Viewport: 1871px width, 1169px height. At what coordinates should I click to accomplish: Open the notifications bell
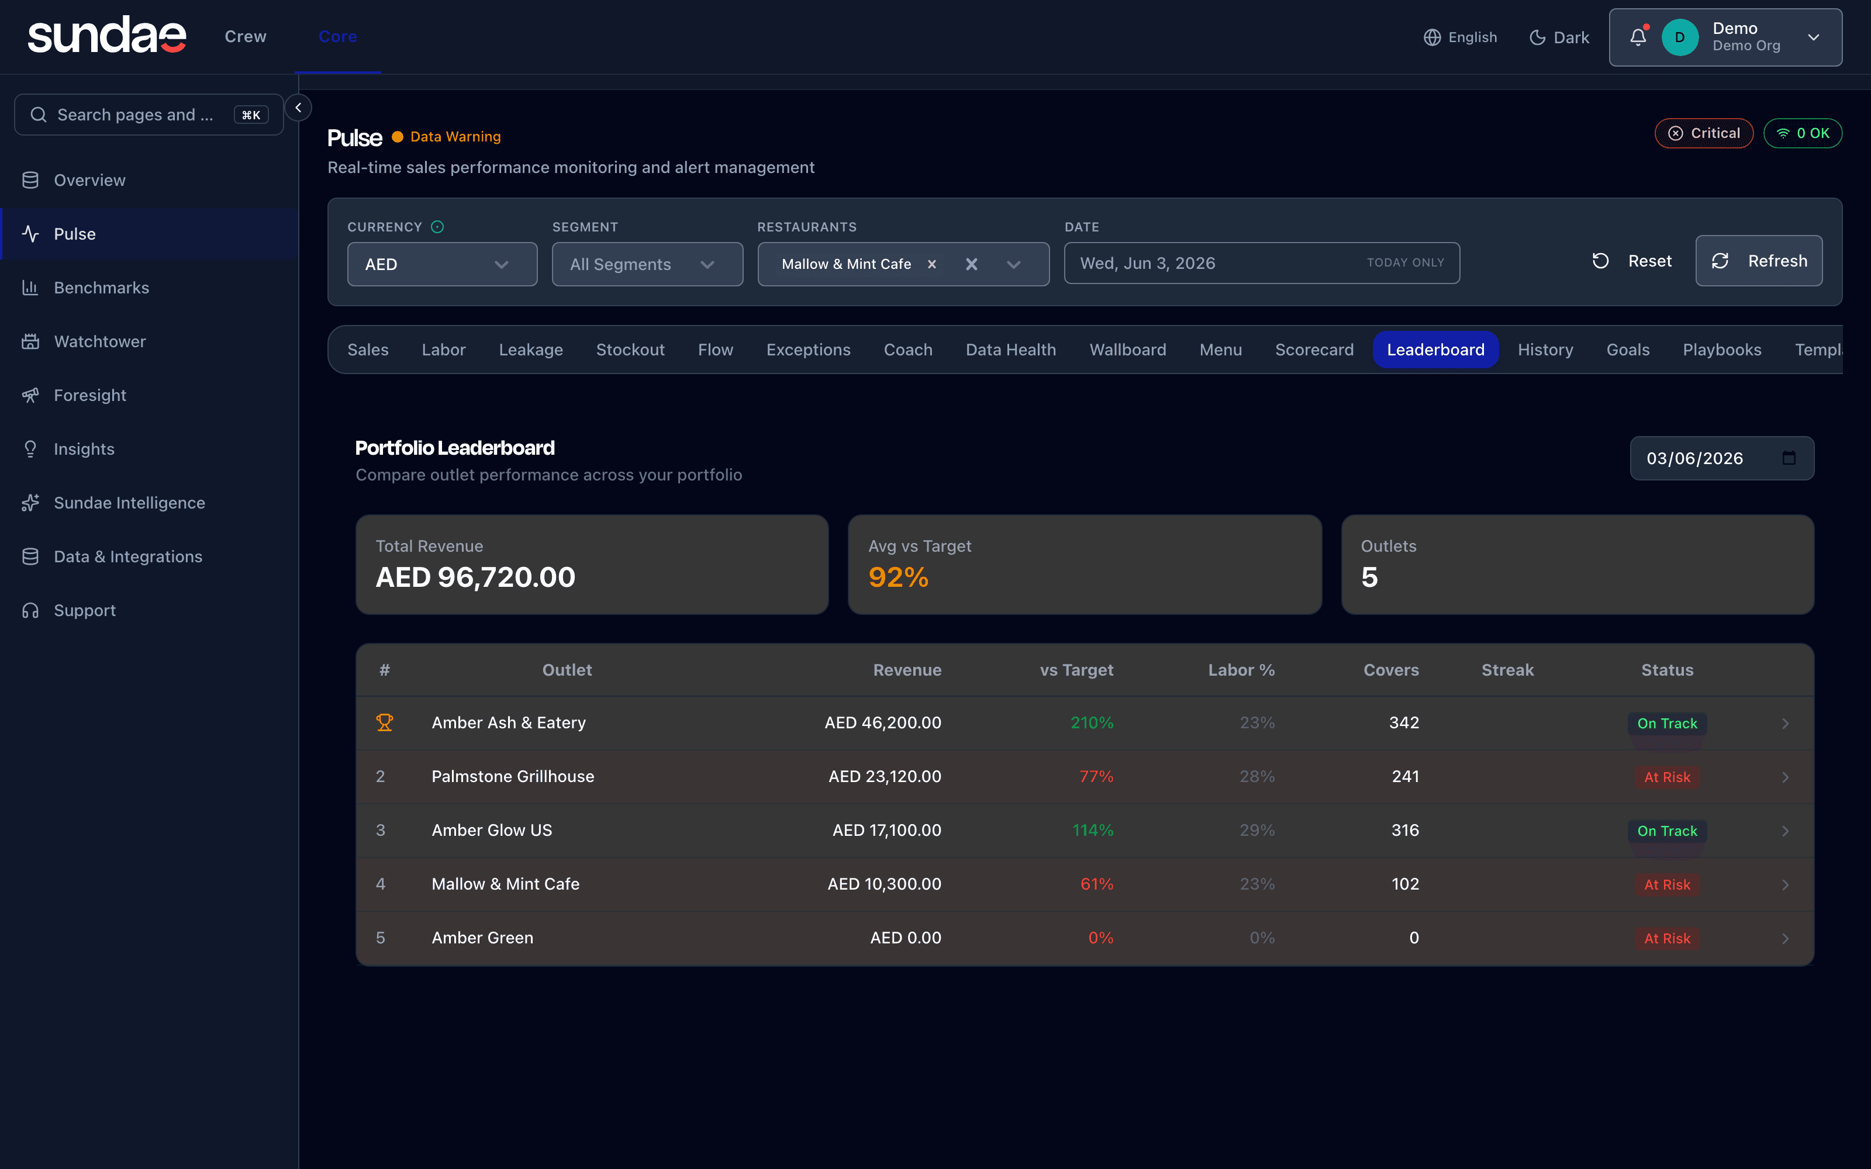[1638, 37]
